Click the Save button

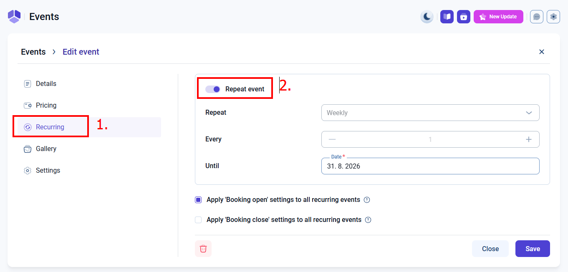coord(533,249)
